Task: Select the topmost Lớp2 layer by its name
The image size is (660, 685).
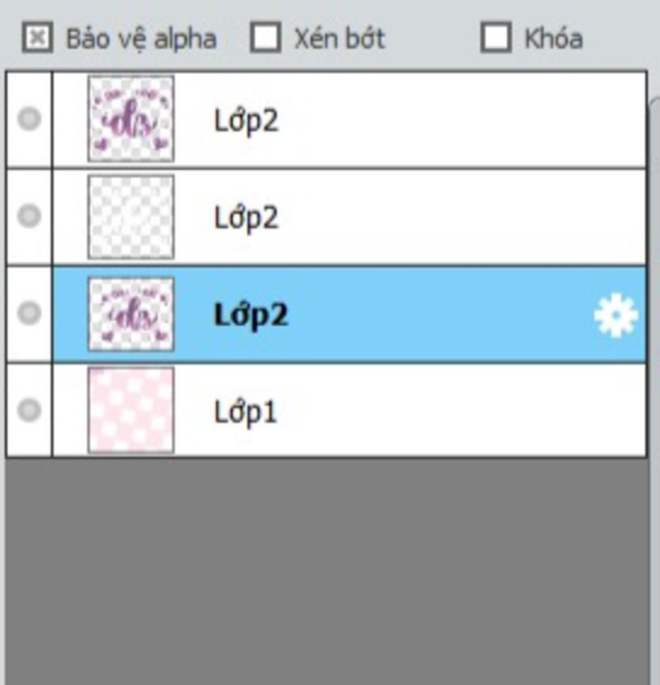Action: click(246, 121)
